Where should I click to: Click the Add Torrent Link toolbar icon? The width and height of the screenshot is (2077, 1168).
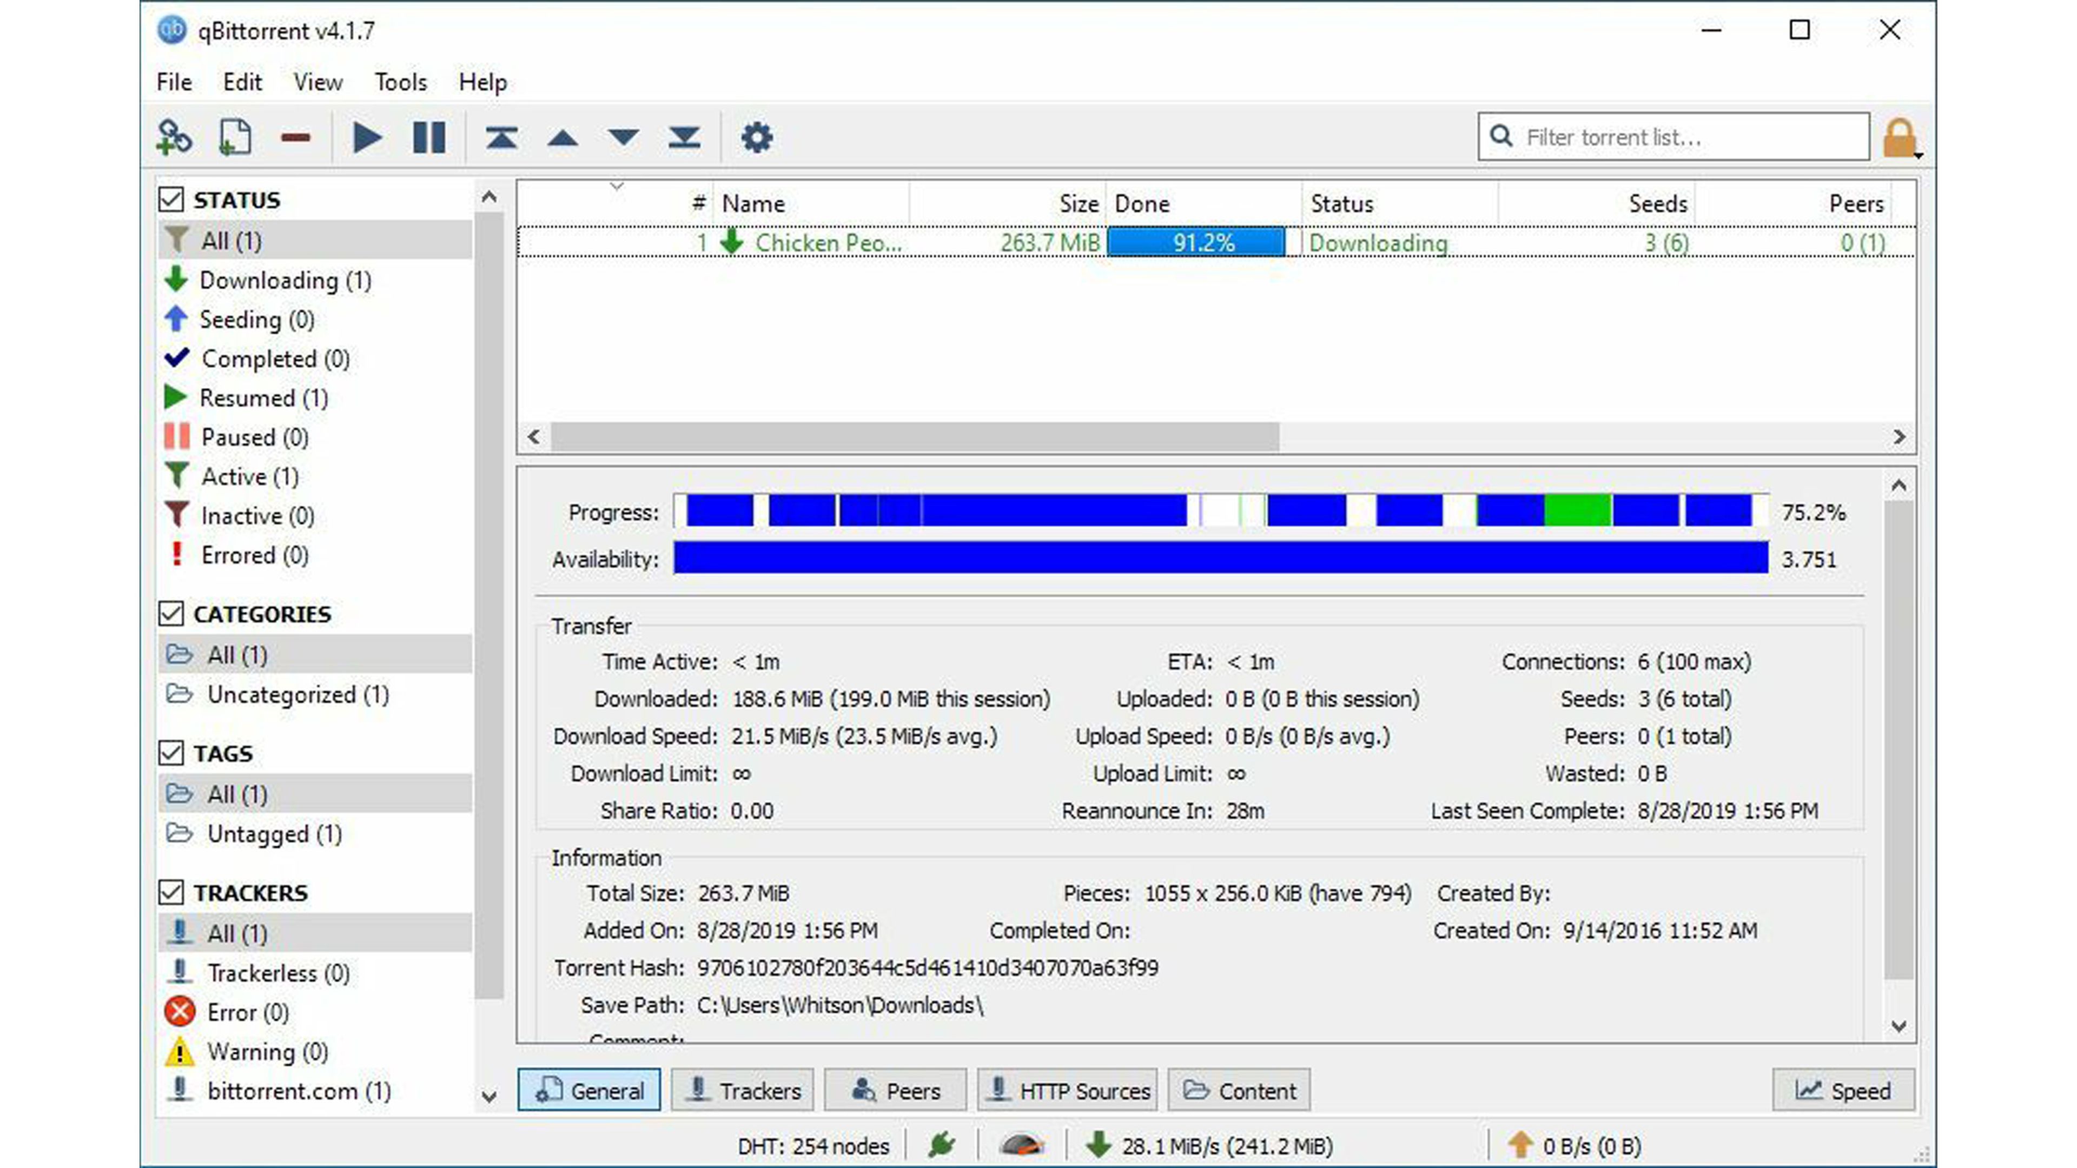(174, 137)
